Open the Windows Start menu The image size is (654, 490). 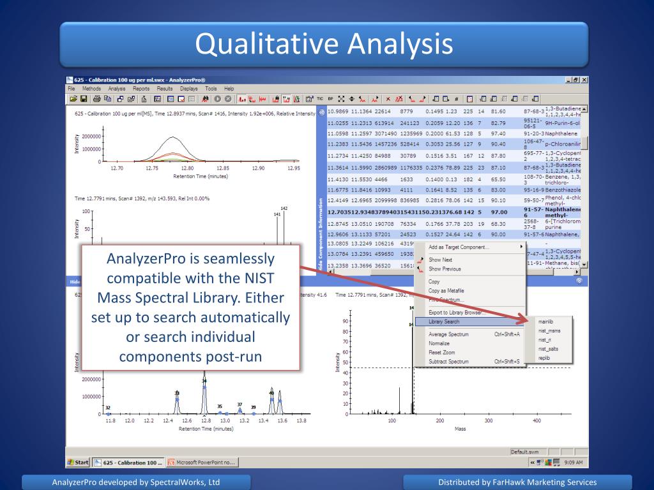click(79, 462)
